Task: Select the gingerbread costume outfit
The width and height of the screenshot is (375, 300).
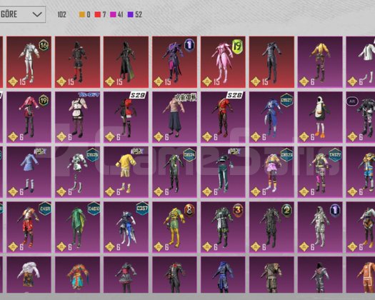Action: click(x=361, y=275)
